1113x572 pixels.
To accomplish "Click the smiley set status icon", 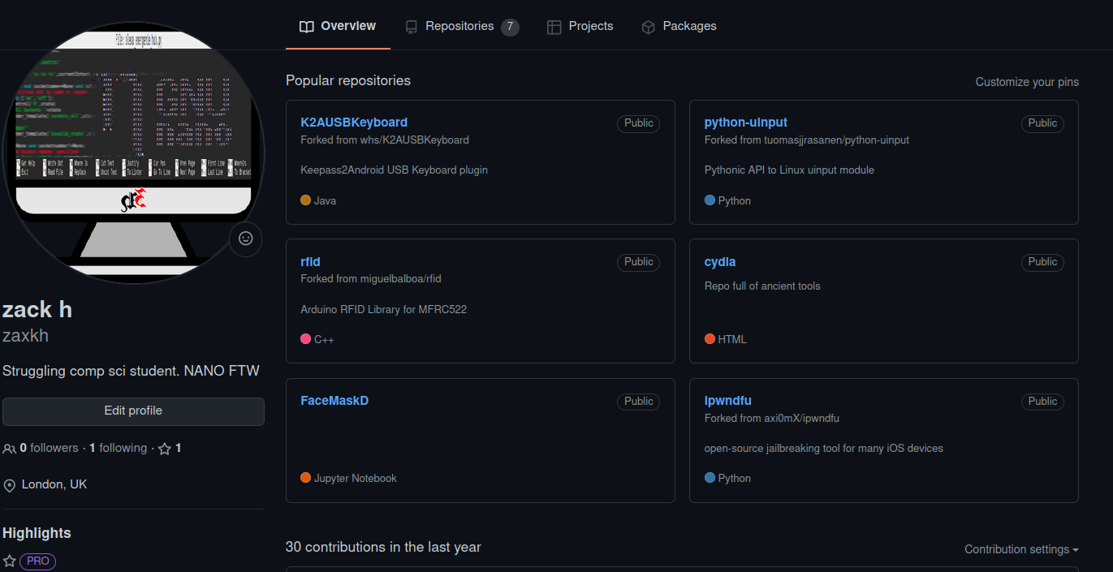I will 245,239.
